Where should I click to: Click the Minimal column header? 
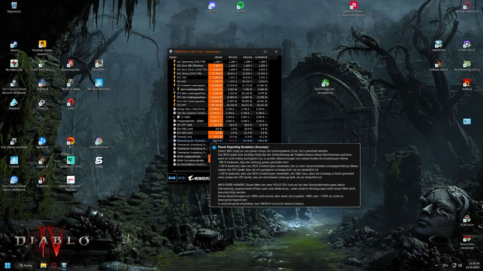[230, 57]
